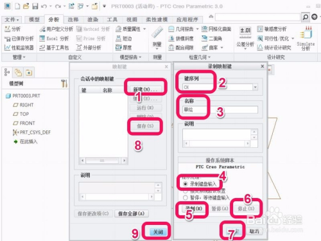Click 关闭 button in 映射键 dialog

[x=158, y=232]
